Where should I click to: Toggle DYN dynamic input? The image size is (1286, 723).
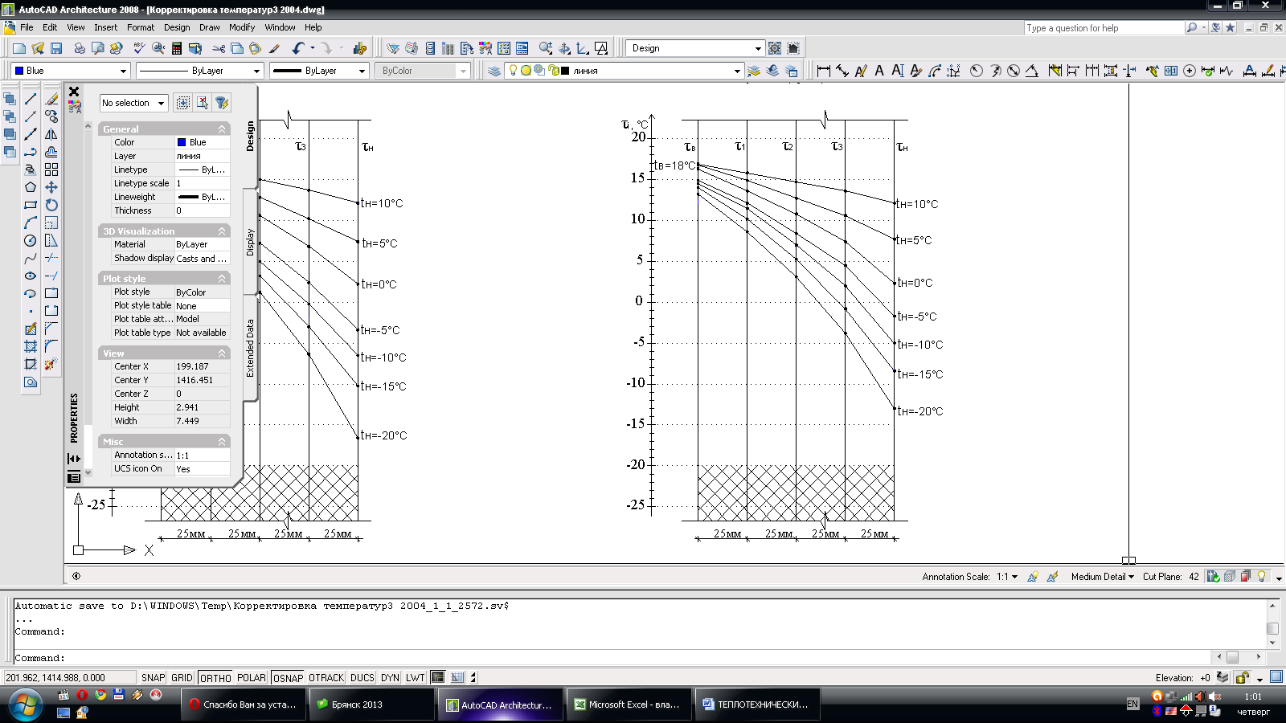point(390,677)
